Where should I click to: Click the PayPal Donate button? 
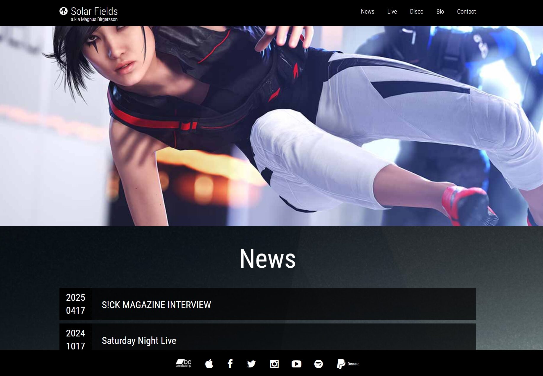pyautogui.click(x=348, y=364)
